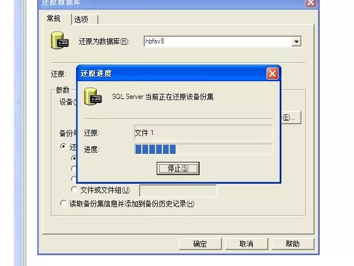The image size is (354, 266).
Task: Stop the restore with 停止(S)
Action: [178, 168]
